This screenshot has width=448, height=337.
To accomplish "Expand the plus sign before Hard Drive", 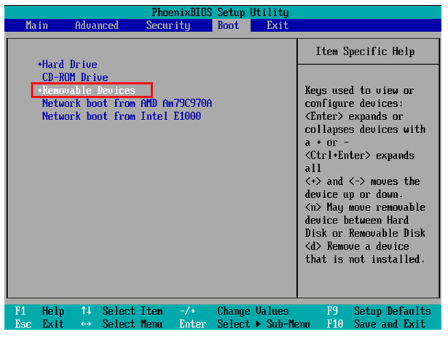I will pos(40,64).
